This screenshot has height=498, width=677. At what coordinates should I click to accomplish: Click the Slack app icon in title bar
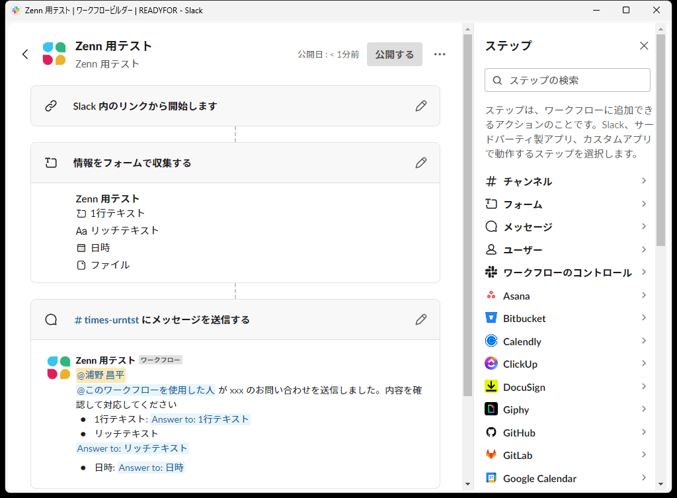16,10
